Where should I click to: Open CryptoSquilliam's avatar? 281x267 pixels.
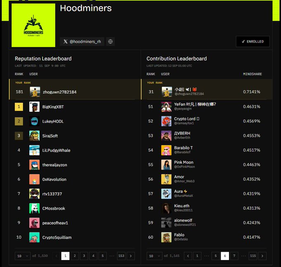(x=34, y=237)
